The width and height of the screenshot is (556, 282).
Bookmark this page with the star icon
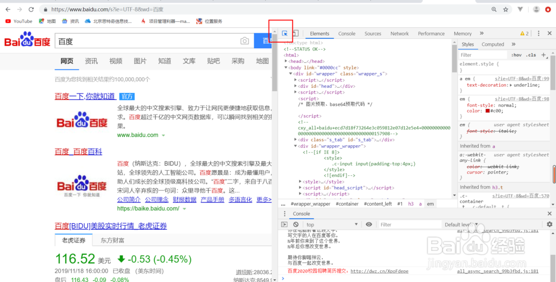pos(505,9)
